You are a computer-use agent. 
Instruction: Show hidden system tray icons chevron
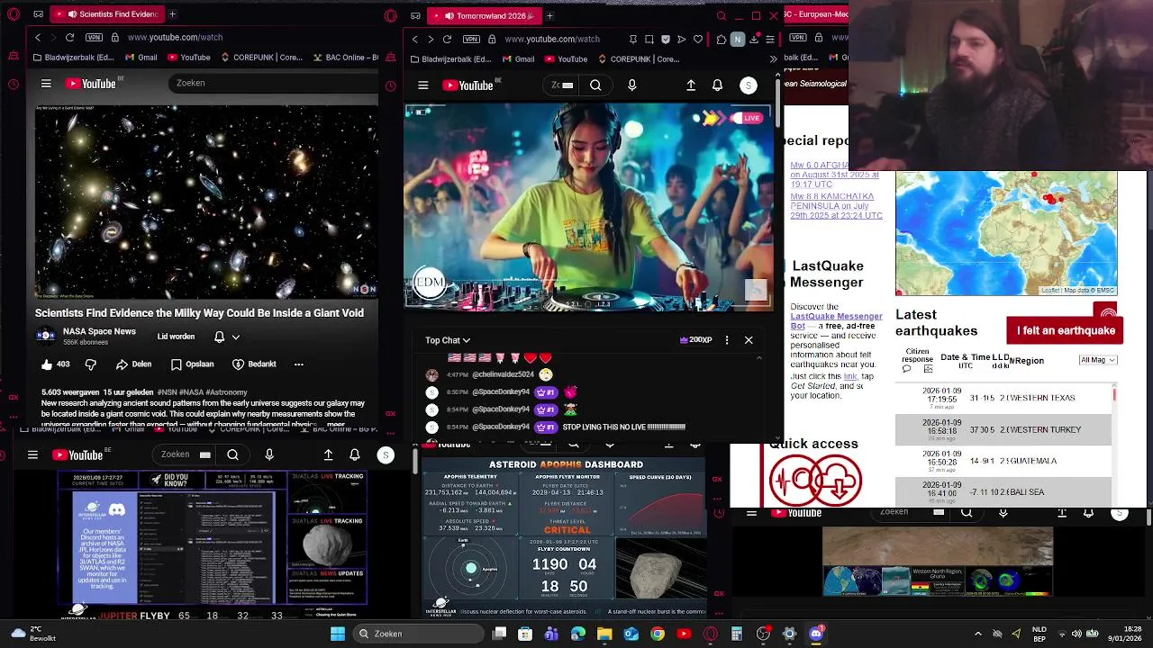(978, 634)
